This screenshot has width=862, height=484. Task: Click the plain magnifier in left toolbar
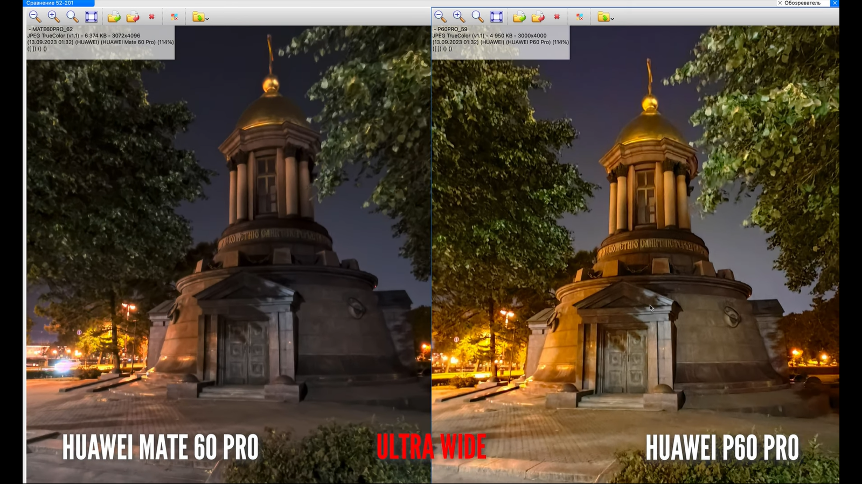(x=72, y=17)
